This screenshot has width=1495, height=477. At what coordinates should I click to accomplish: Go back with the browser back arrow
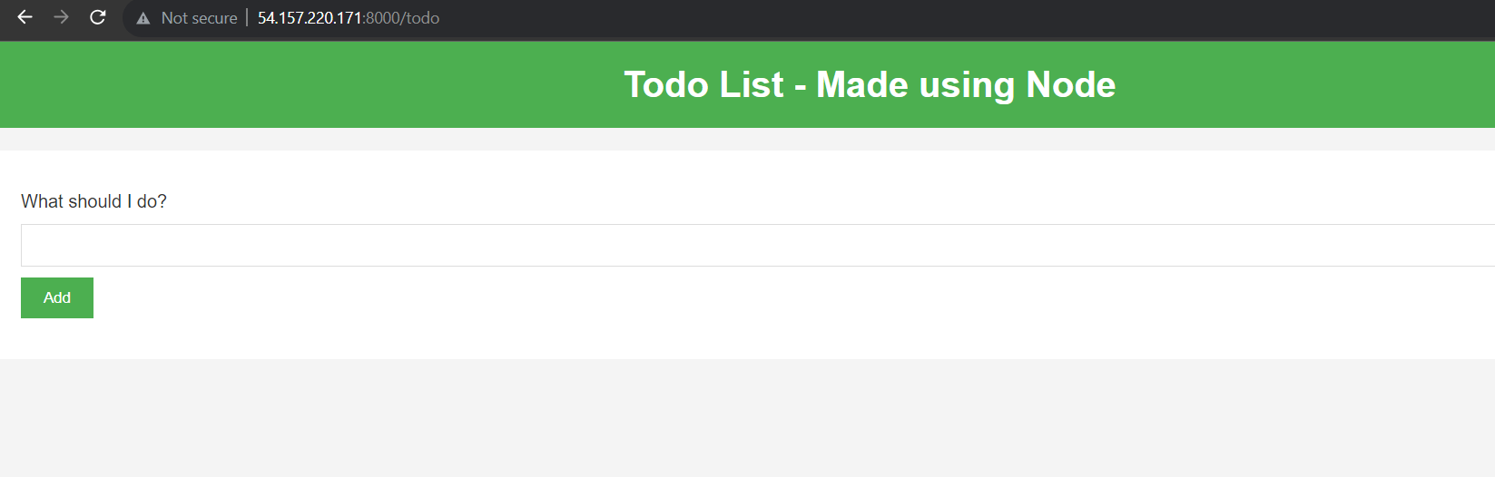tap(25, 17)
